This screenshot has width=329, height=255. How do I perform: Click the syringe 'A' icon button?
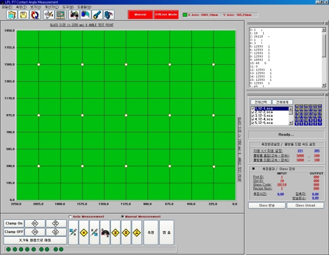(73, 232)
